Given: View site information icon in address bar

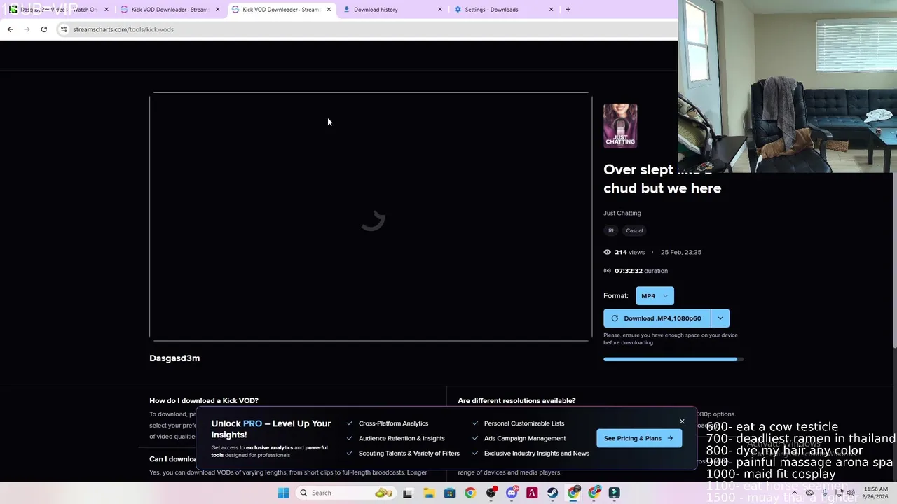Looking at the screenshot, I should tap(64, 29).
